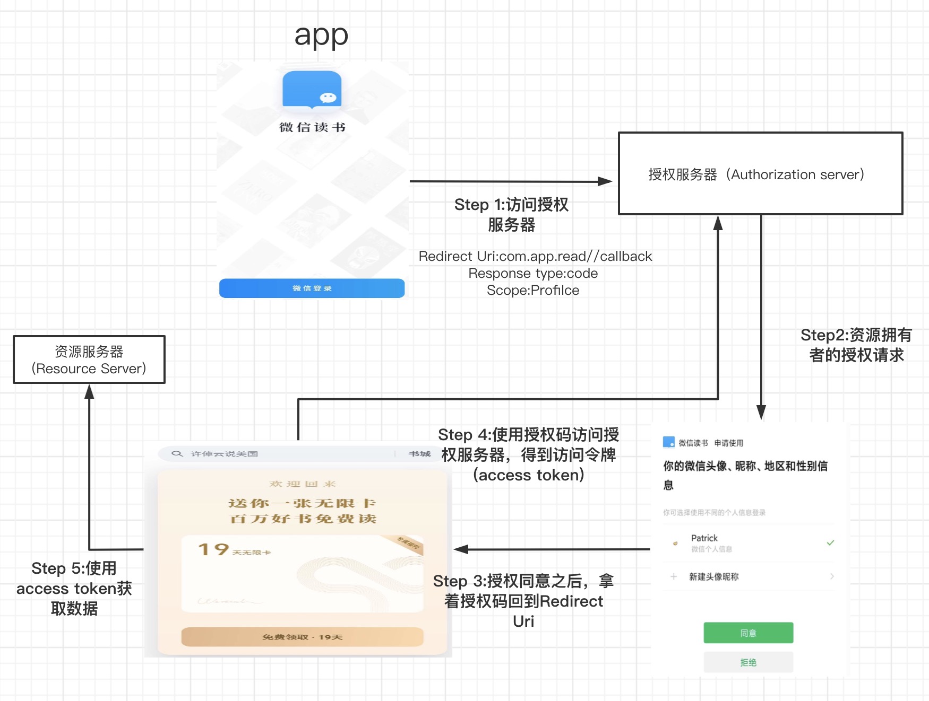Click the 授权服务器 Authorization server box
Screen dimensions: 929x701
pos(761,174)
